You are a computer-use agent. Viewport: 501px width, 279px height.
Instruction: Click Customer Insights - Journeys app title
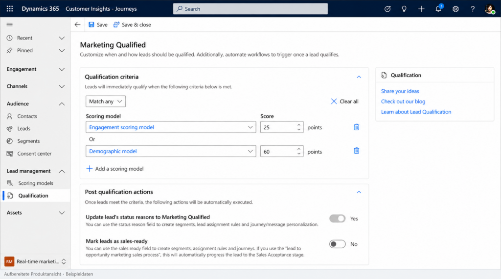pos(101,9)
